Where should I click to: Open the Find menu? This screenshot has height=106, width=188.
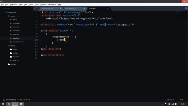tap(20, 5)
